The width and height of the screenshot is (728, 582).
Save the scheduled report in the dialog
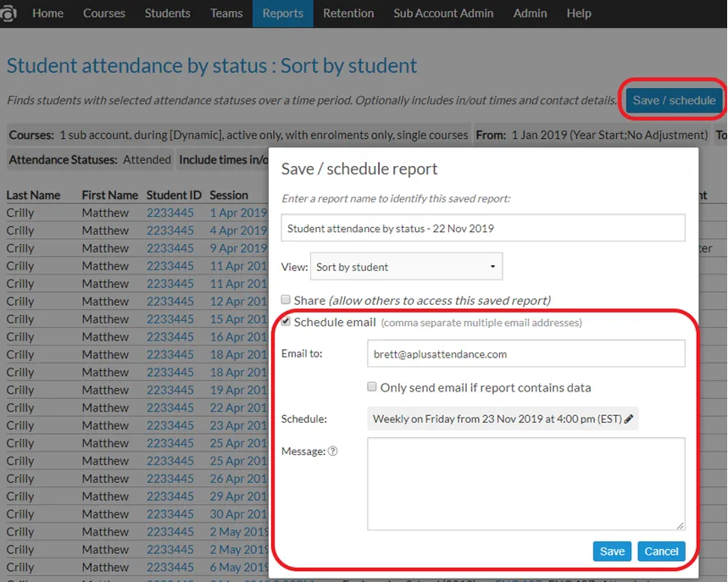click(x=612, y=552)
